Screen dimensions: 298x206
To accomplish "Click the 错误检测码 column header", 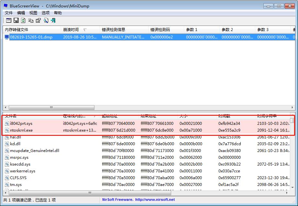I will point(160,30).
